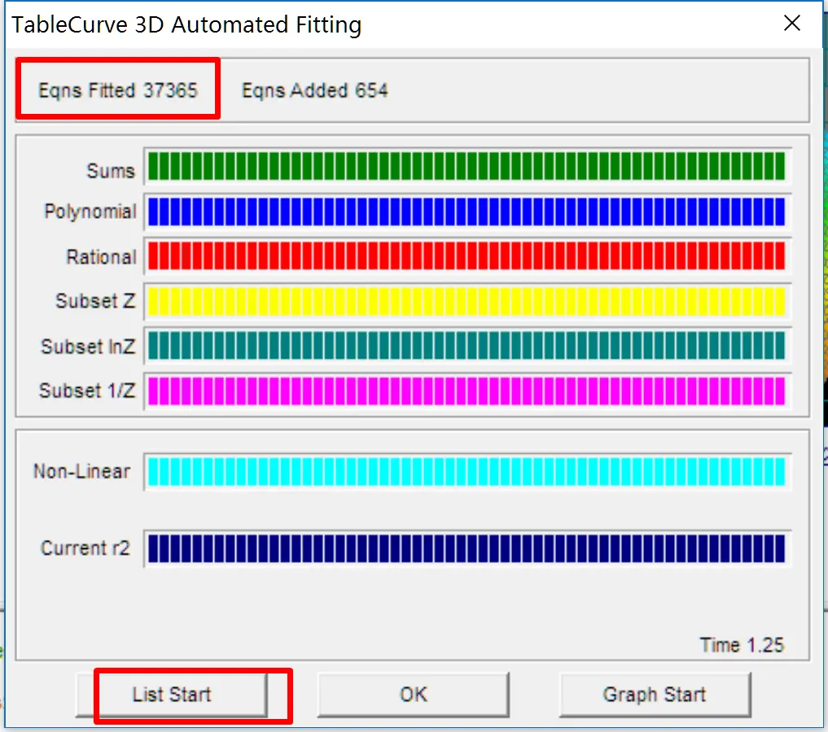Click the 'Time 1.25' readout
Image resolution: width=828 pixels, height=732 pixels.
click(x=742, y=645)
